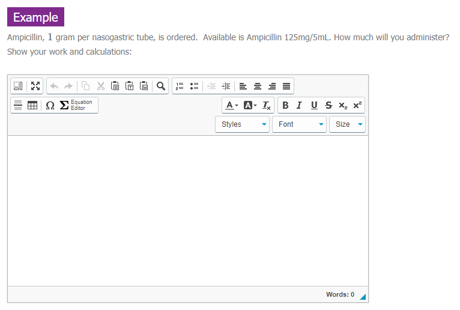Toggle bold formatting
Image resolution: width=460 pixels, height=310 pixels.
coord(285,105)
